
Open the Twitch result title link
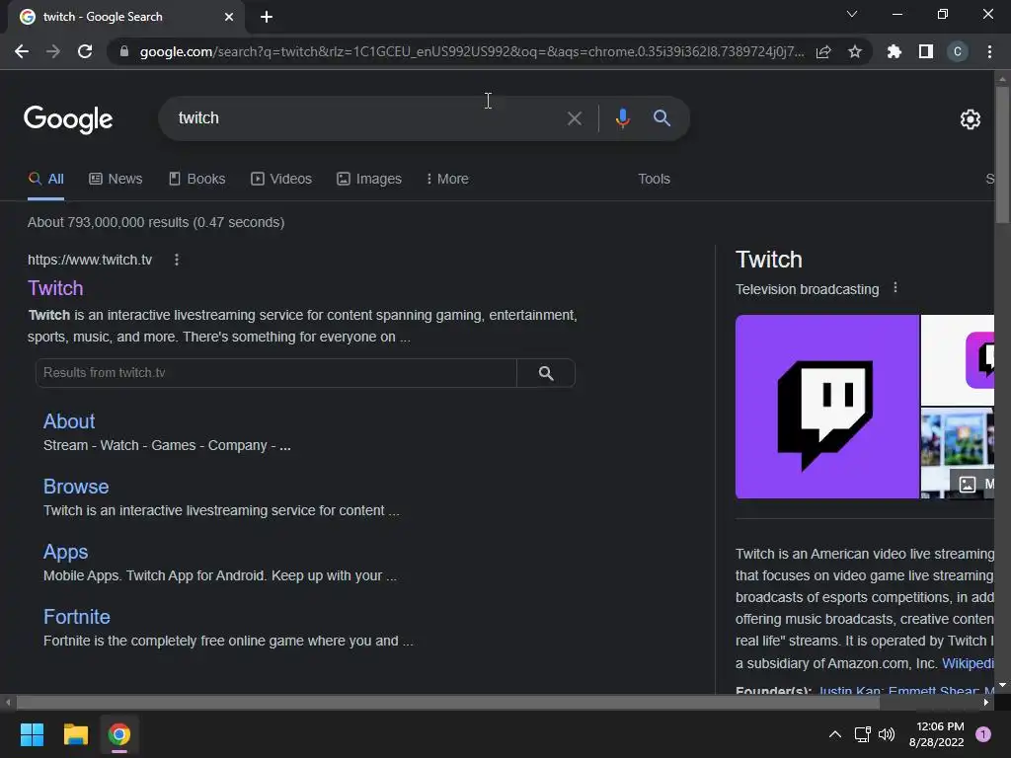point(55,288)
